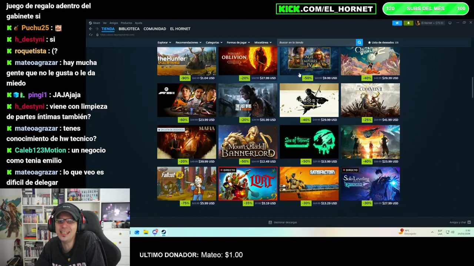Expand the Recomendaciones dropdown
Viewport: 474px width, 266px height.
pos(188,42)
